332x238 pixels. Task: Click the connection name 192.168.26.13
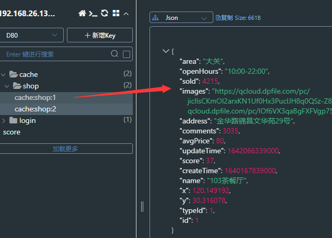tap(27, 14)
